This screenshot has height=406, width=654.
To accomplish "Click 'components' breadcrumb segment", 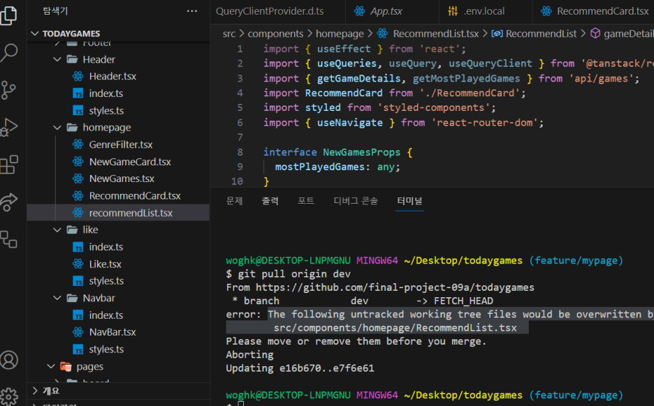I will click(x=275, y=33).
